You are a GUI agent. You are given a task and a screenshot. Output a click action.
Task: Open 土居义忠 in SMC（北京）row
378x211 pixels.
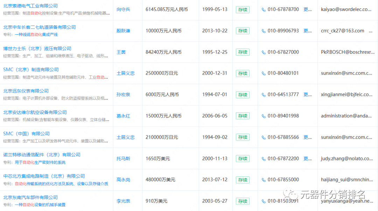point(126,73)
